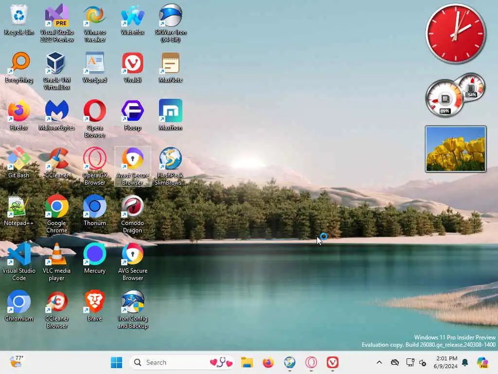Open Copilot Preview in the taskbar
This screenshot has width=498, height=374.
click(x=482, y=362)
